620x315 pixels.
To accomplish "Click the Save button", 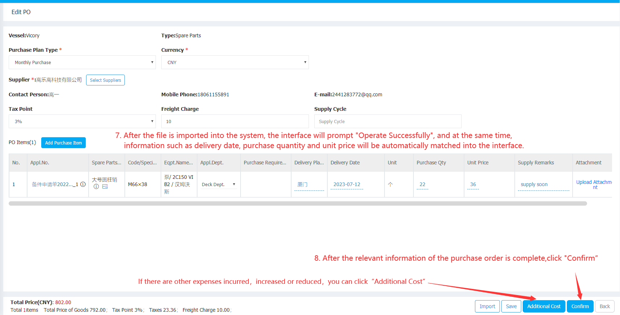I will pos(511,306).
